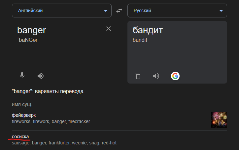This screenshot has width=239, height=150.
Task: Swap languages using the arrows icon
Action: click(x=119, y=11)
